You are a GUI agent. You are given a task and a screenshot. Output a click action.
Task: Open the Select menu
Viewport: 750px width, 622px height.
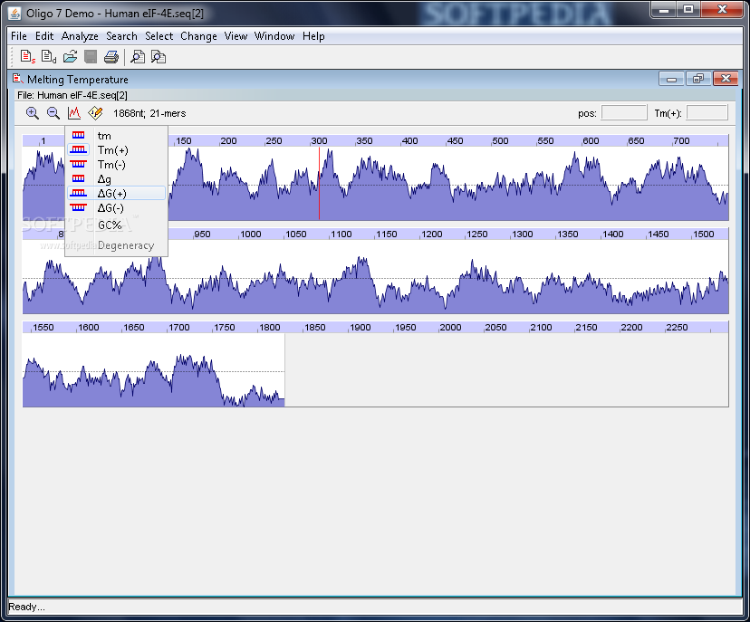[159, 36]
